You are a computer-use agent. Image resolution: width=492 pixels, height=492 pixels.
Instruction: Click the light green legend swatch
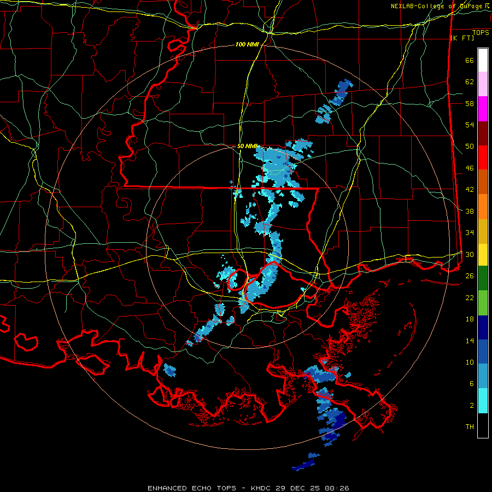(x=483, y=303)
